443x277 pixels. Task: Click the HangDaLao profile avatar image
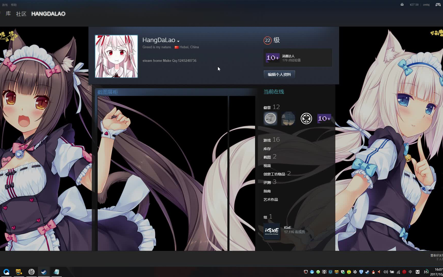116,56
